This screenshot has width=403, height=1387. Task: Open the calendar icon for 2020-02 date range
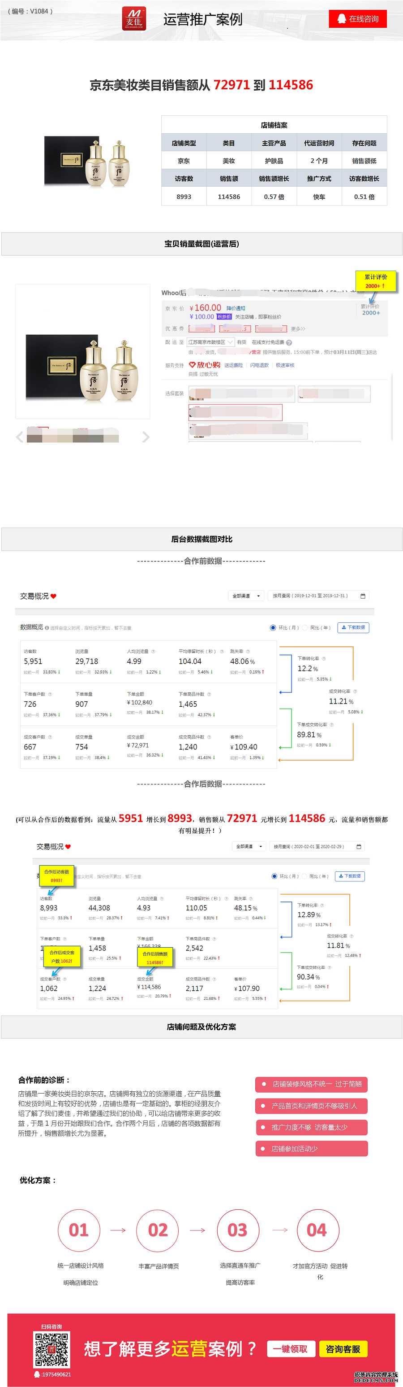[x=359, y=846]
